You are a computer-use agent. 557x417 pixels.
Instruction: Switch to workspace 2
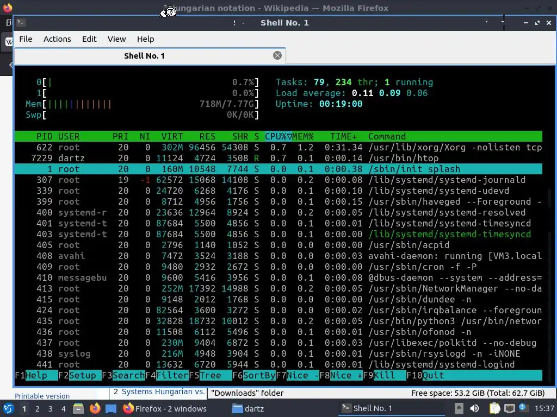(x=38, y=409)
